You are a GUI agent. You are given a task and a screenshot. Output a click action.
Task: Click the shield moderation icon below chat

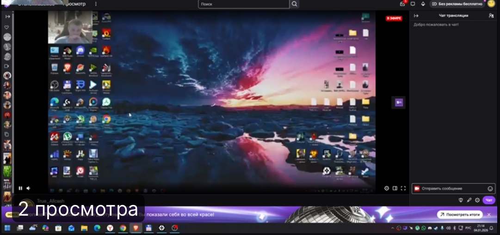(461, 200)
